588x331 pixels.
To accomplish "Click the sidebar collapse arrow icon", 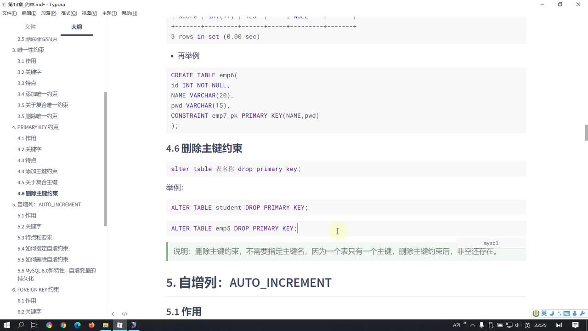I will pyautogui.click(x=113, y=314).
